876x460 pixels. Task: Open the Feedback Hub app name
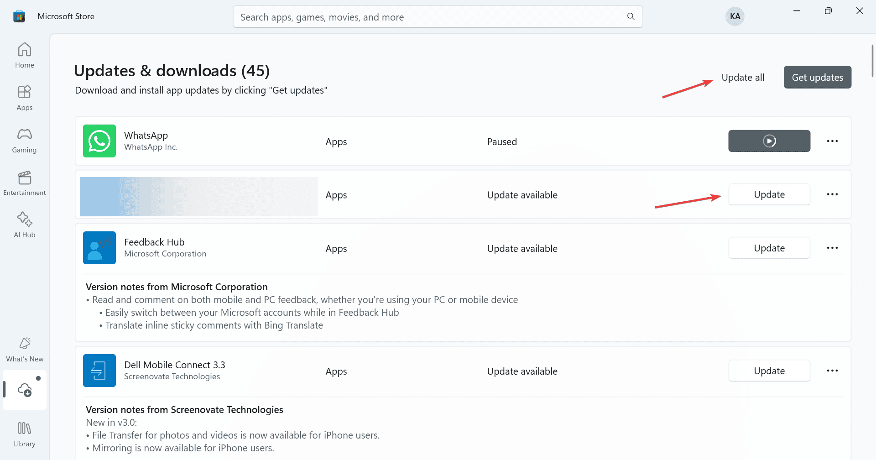click(154, 242)
